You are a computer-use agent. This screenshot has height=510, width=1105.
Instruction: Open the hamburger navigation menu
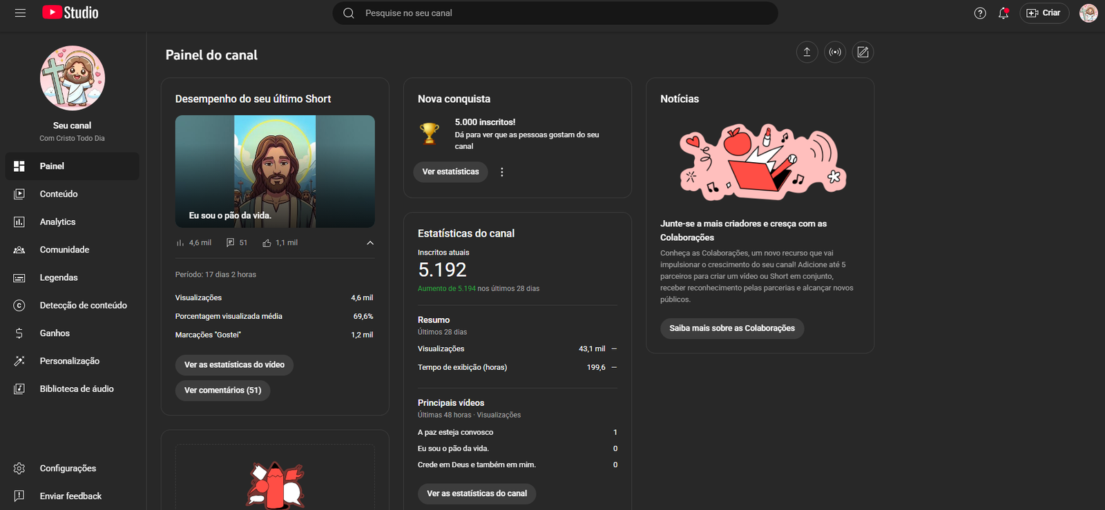(x=20, y=13)
